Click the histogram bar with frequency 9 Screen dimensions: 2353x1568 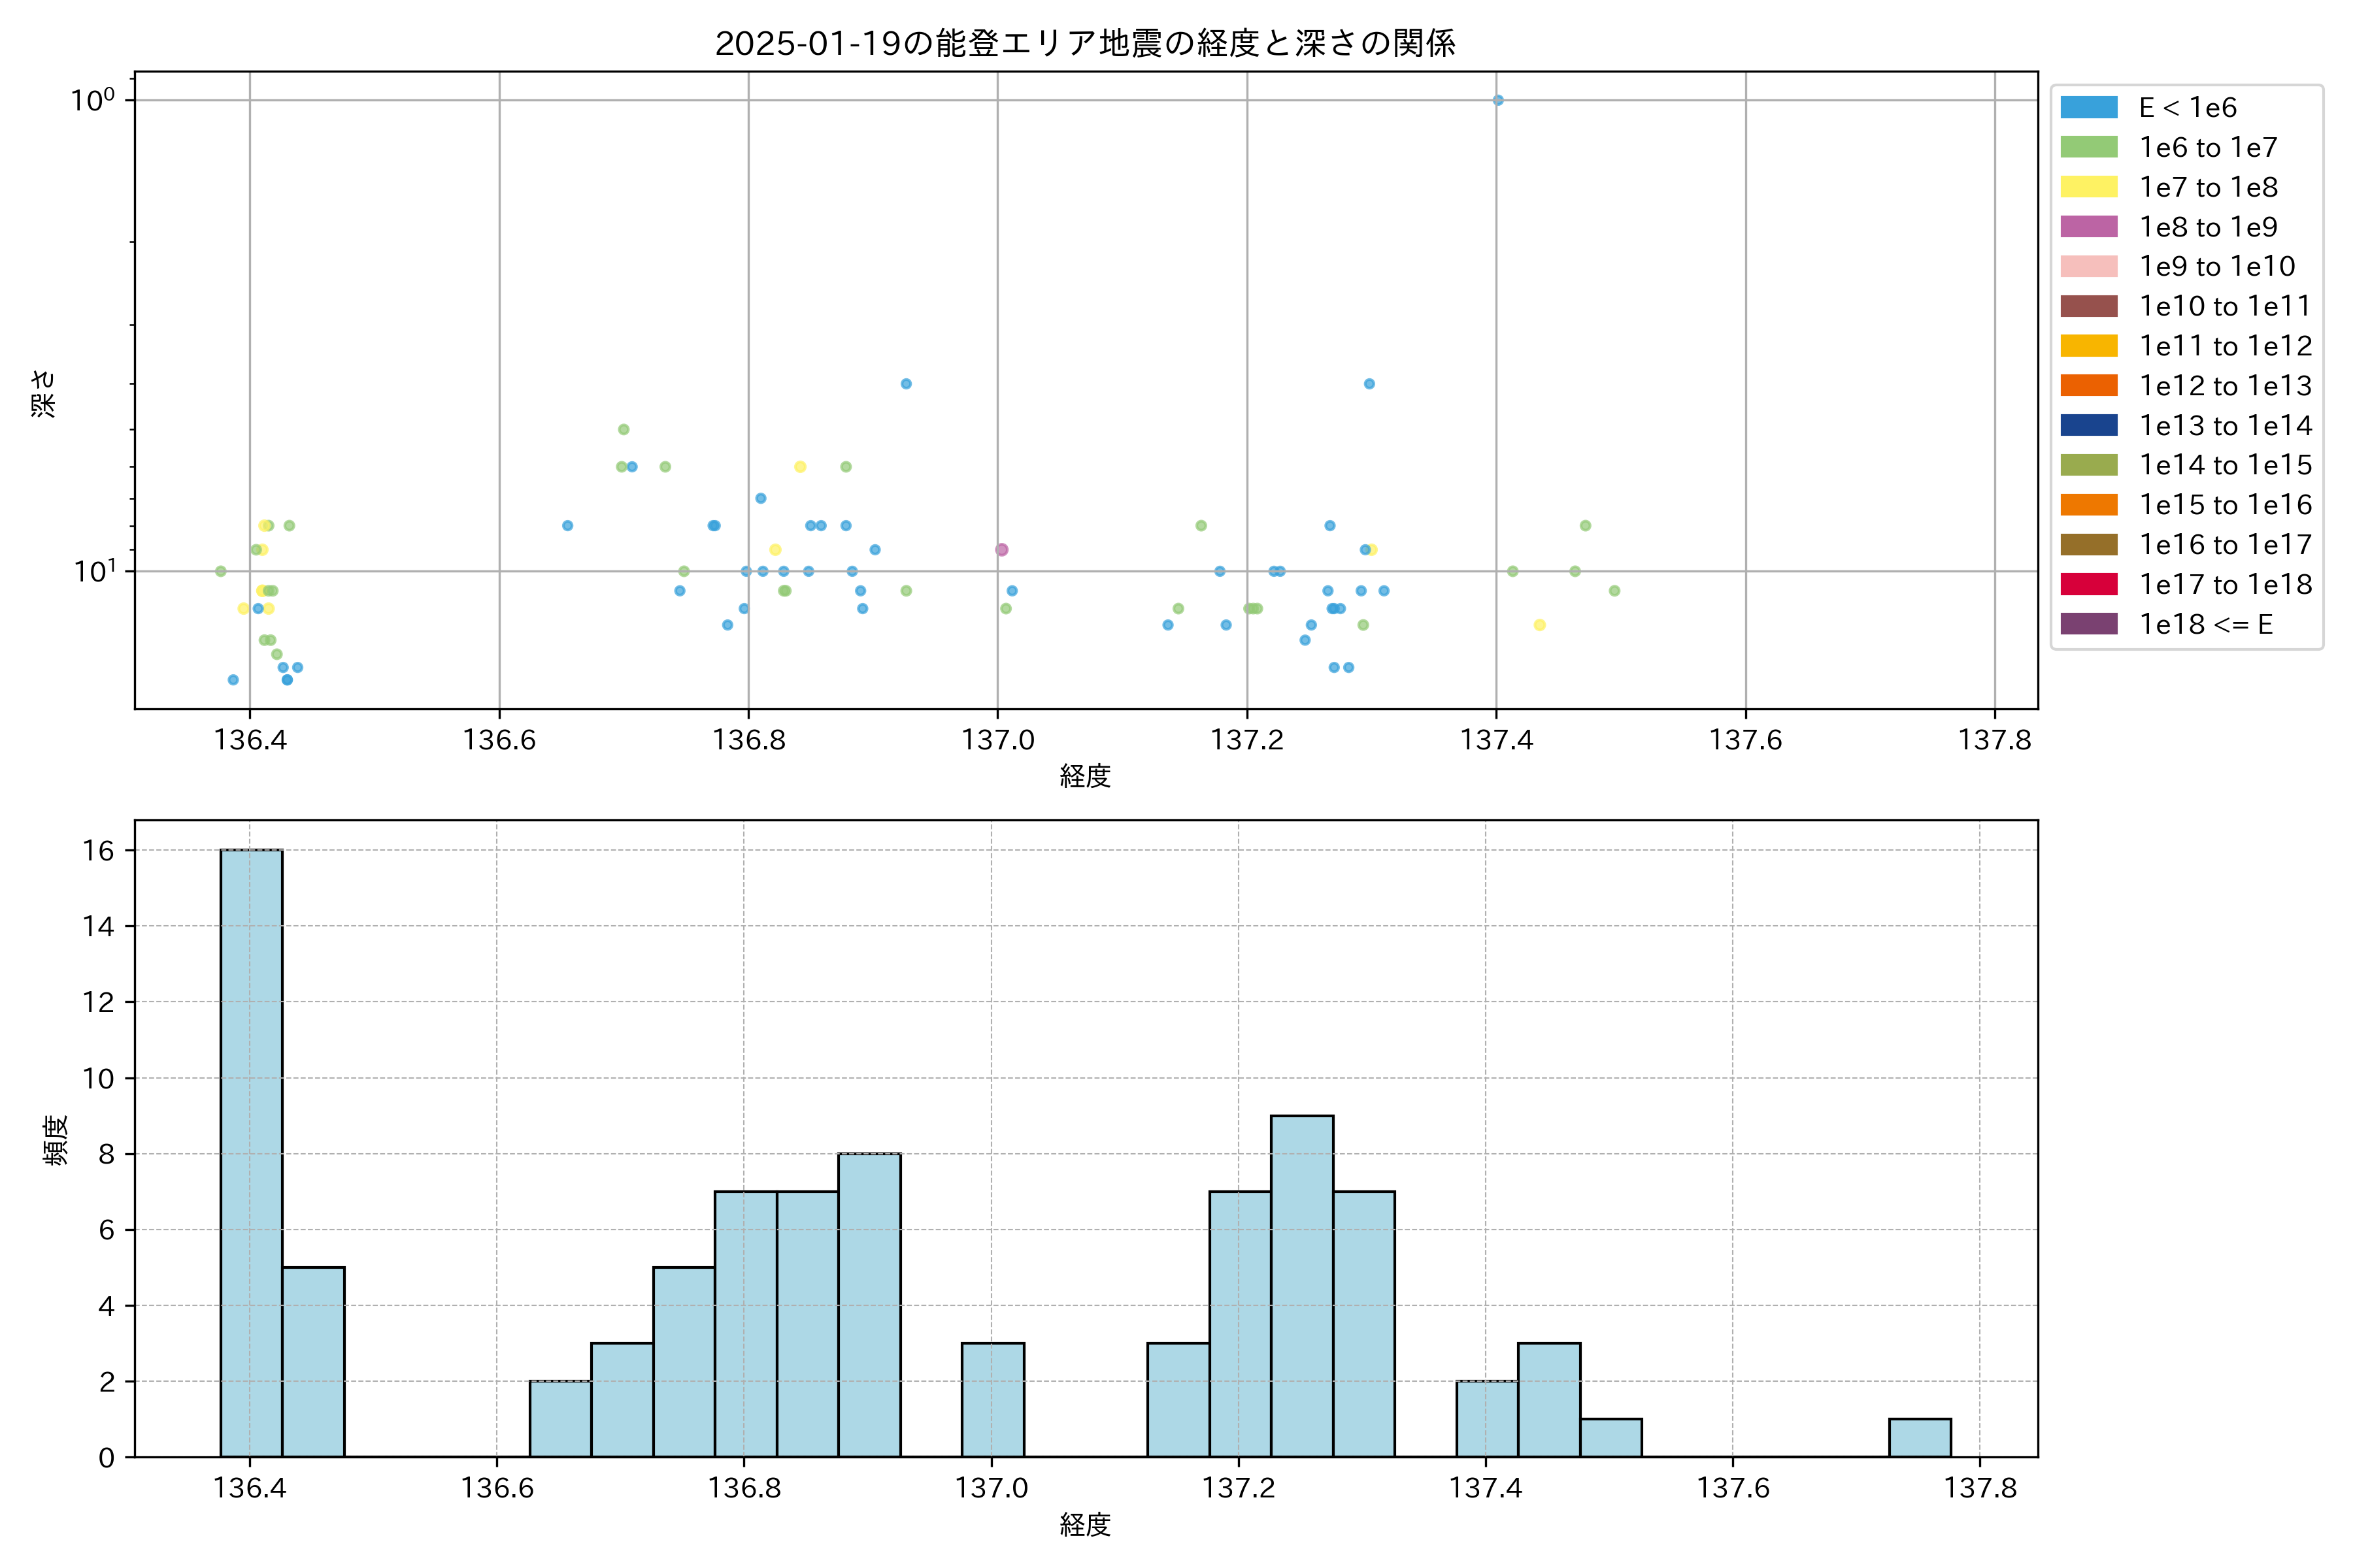pyautogui.click(x=1301, y=1285)
